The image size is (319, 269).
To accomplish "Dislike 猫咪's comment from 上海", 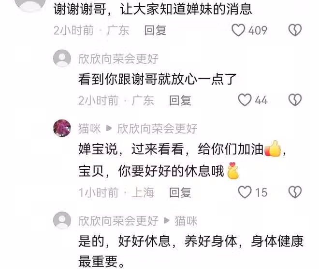I will [x=295, y=192].
